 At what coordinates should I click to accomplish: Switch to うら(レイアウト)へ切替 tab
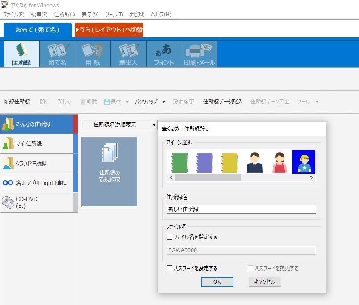tap(109, 30)
